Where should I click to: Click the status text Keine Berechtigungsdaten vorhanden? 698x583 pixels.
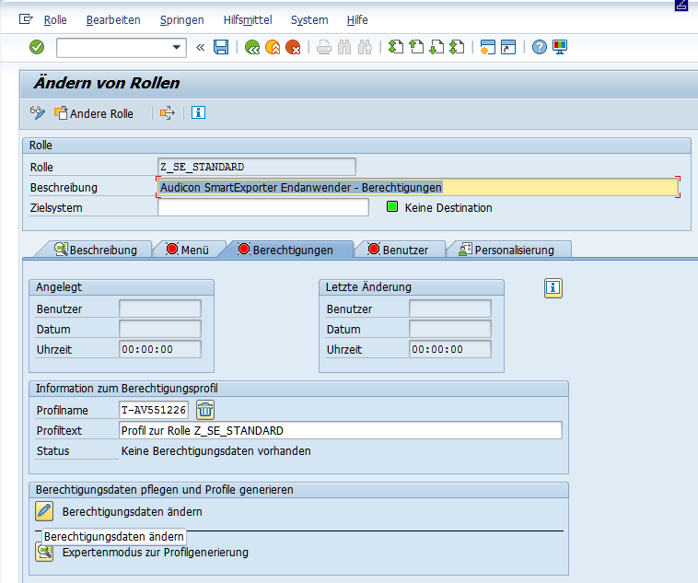[215, 450]
